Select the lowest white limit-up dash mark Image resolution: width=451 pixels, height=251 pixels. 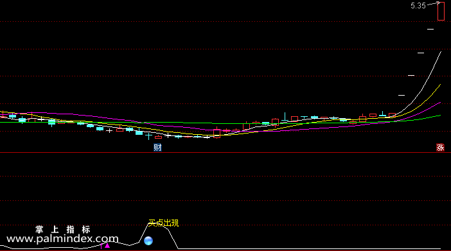(402, 95)
